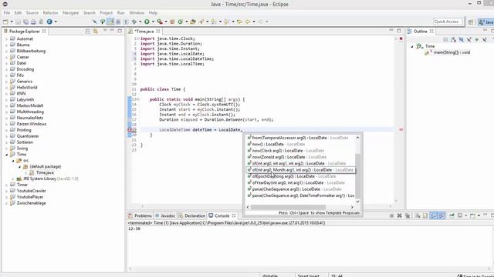The width and height of the screenshot is (494, 277).
Task: Click the Last Edit Location icon
Action: [239, 22]
